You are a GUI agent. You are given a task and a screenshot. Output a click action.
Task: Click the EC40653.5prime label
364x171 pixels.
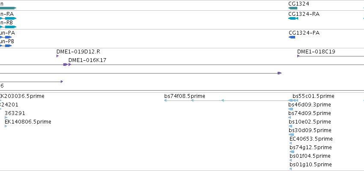tap(311, 139)
